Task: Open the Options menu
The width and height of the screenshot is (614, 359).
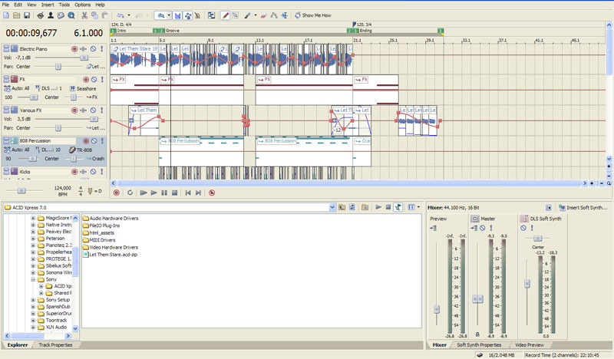Action: pyautogui.click(x=83, y=5)
